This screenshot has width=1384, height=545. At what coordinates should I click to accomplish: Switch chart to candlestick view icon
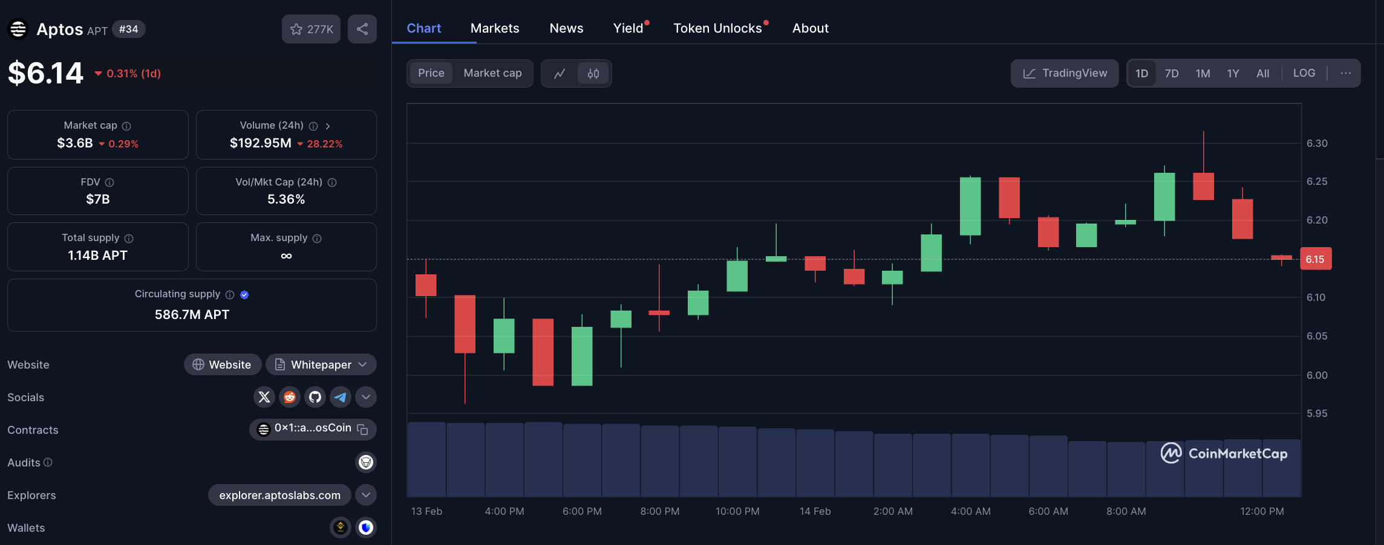593,73
